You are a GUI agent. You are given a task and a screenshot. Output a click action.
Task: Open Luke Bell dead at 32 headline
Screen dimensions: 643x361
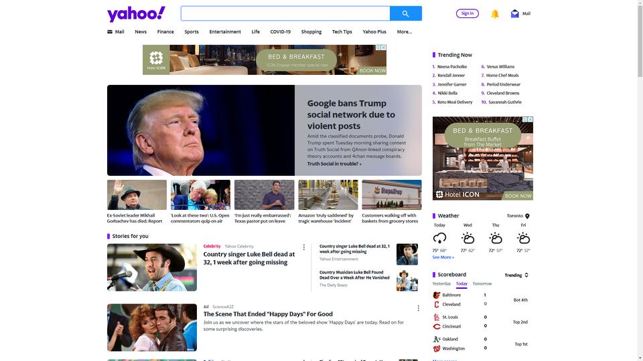pos(249,258)
